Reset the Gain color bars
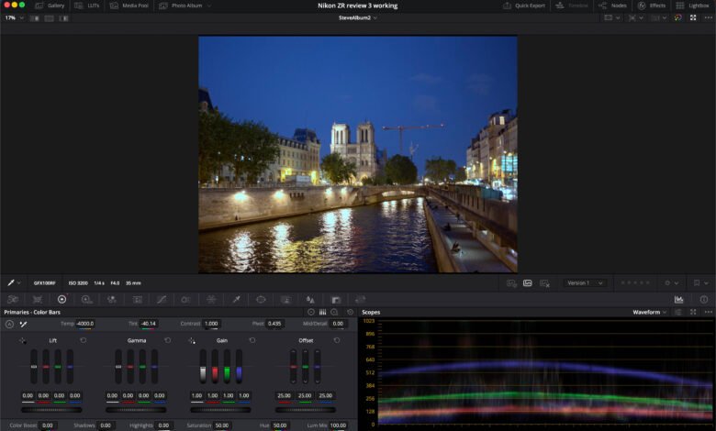 [x=252, y=340]
